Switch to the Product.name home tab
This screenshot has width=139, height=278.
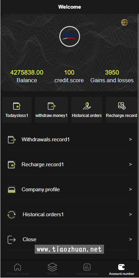18,269
